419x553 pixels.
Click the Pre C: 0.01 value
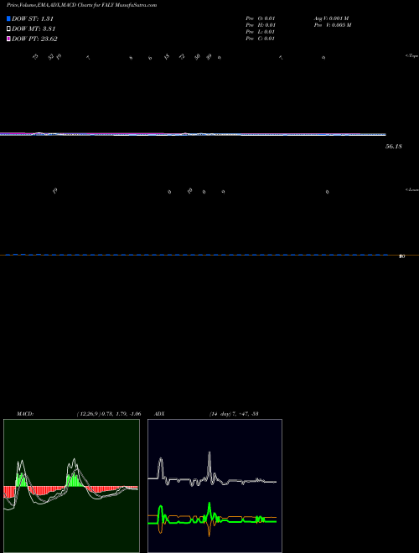[x=261, y=39]
